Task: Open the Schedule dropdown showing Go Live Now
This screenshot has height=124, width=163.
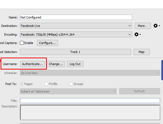Action: 90,73
